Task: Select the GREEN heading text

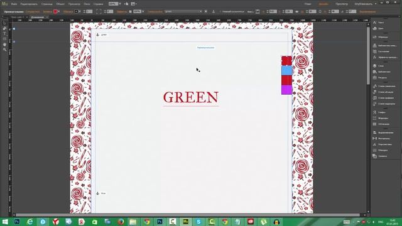Action: coord(191,97)
